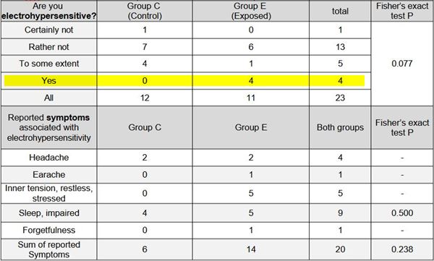The height and width of the screenshot is (261, 434).
Task: Click the 'Certainly not' row label
Action: click(48, 30)
